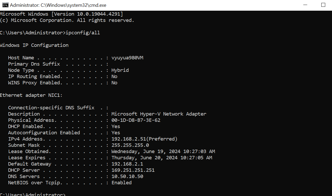
Task: Click the Windows IP Configuration heading
Action: click(x=34, y=45)
